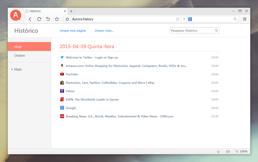Open the Yahoo history entry
Screen dimensions: 258x162
pyautogui.click(x=70, y=91)
